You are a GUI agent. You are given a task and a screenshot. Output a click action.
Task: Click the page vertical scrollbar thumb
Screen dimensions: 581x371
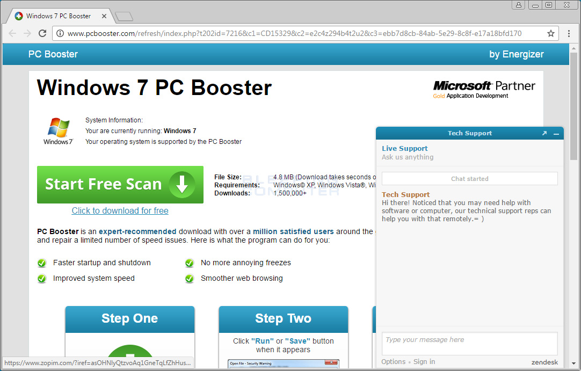(x=573, y=107)
